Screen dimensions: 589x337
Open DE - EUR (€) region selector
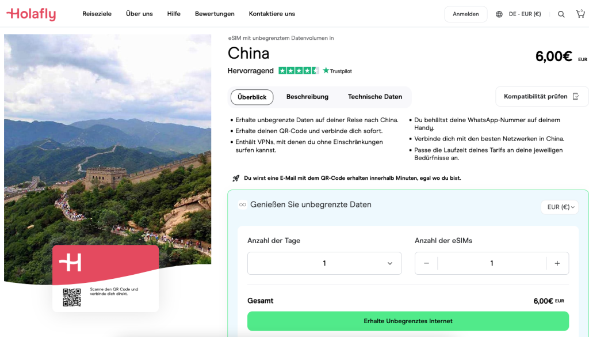point(524,14)
